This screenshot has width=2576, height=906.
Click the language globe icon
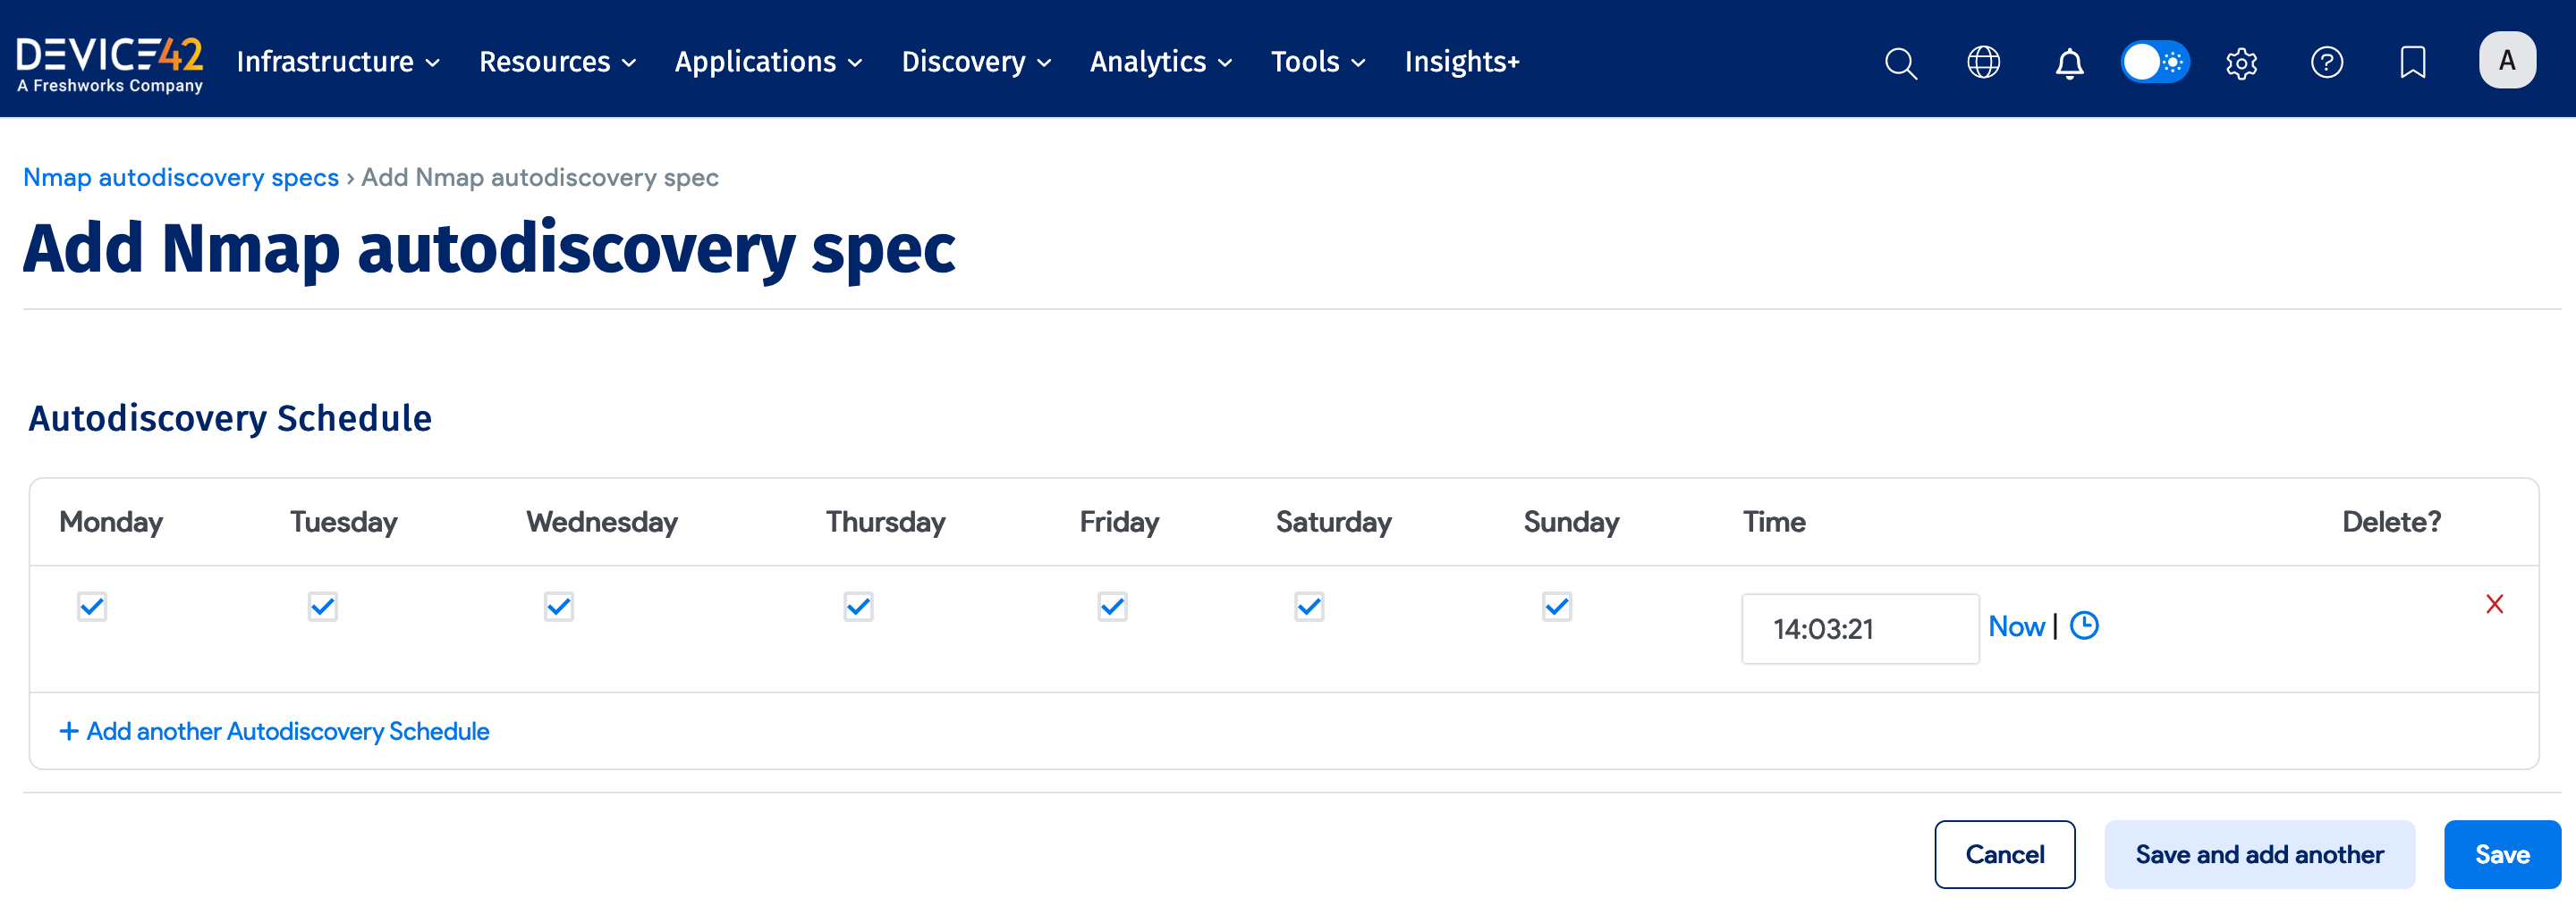point(1983,62)
